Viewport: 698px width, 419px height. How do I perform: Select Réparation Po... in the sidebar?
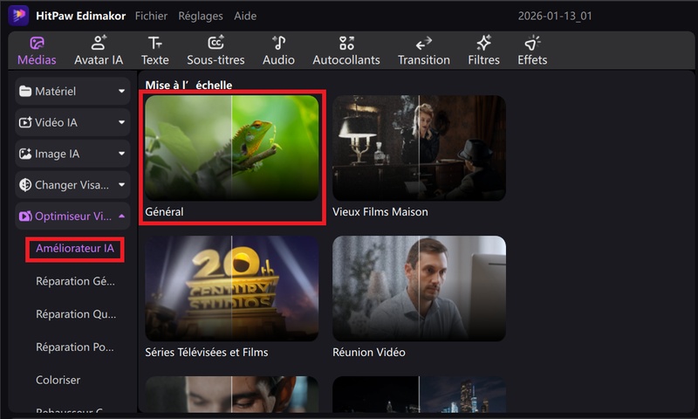pos(75,347)
